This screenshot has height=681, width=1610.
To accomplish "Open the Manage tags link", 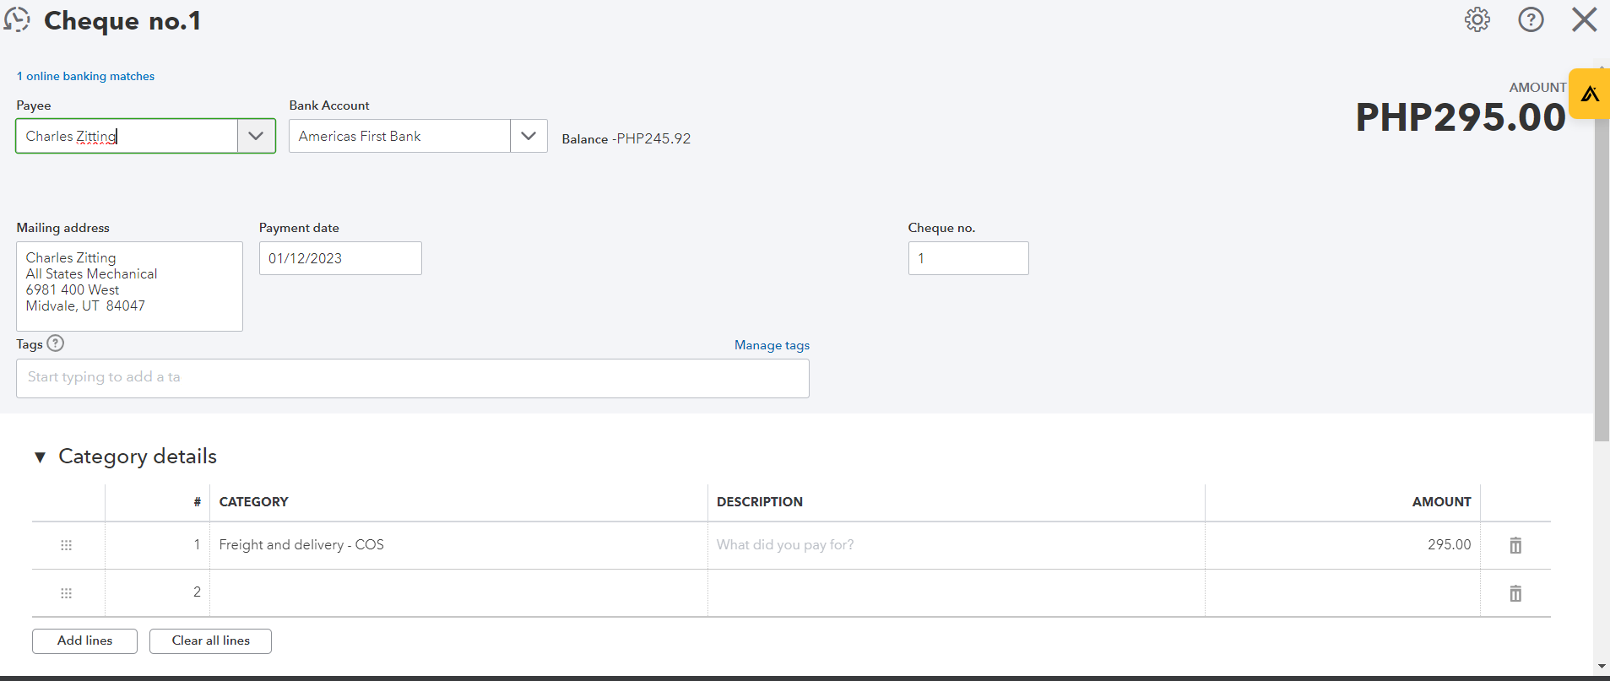I will pyautogui.click(x=772, y=345).
